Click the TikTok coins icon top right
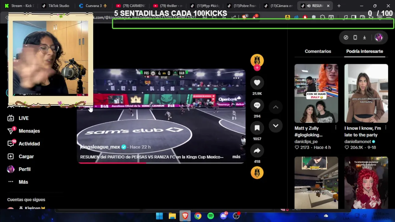The image size is (395, 222). point(346,37)
